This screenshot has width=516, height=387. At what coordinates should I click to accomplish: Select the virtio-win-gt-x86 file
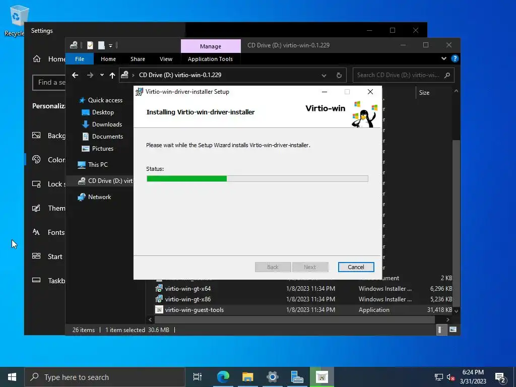click(187, 299)
